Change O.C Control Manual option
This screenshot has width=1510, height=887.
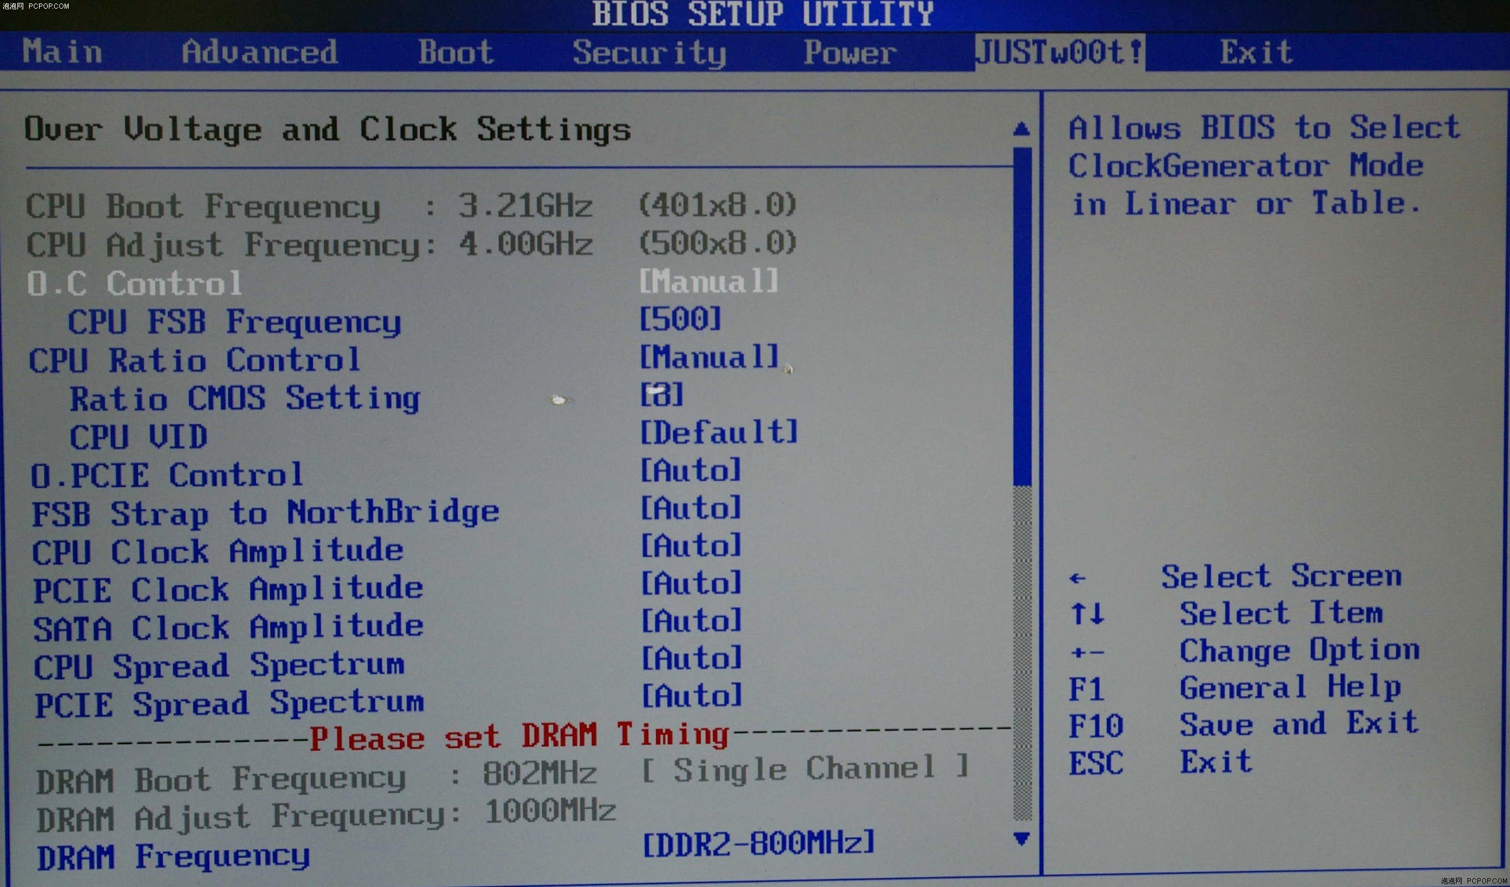point(708,281)
